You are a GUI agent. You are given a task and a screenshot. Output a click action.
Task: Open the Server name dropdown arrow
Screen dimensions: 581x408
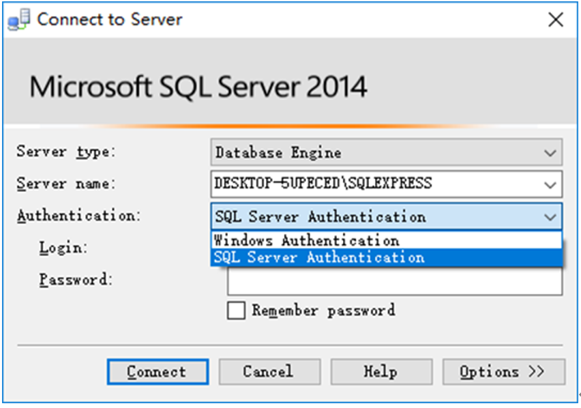pos(550,184)
